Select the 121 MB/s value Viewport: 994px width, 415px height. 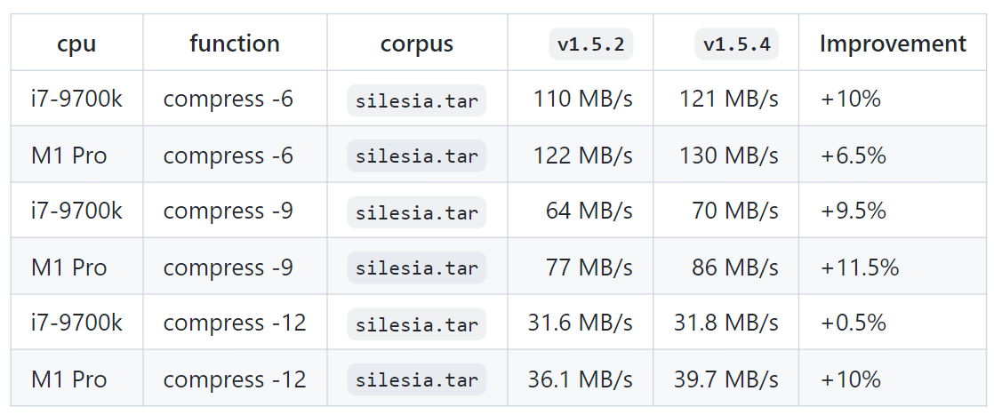tap(729, 100)
